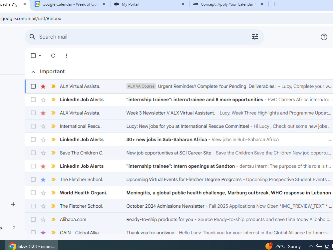The image size is (333, 250).
Task: Star the Save The Children email
Action: tap(43, 153)
